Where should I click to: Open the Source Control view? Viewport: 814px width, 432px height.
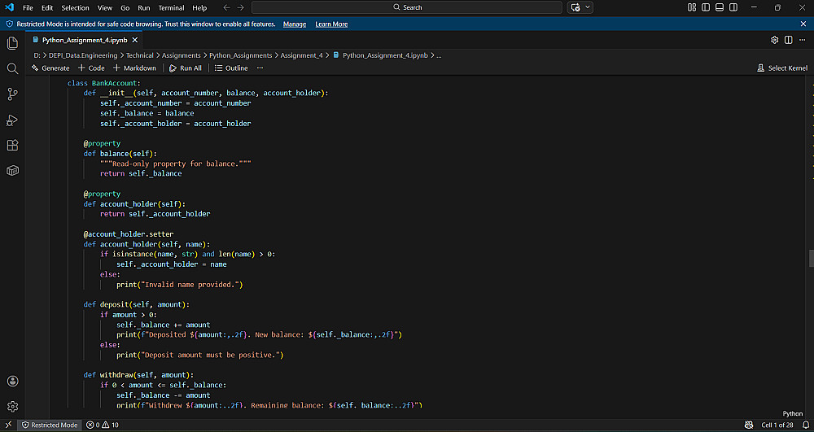click(12, 94)
